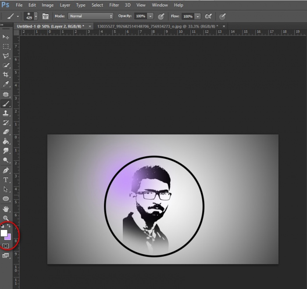Screen dimensions: 307x289
Task: Expand the Opacity slider dropdown
Action: click(150, 16)
